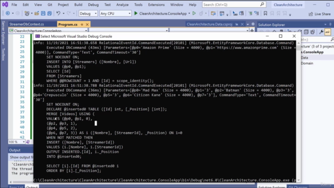Click the Output panel title
The width and height of the screenshot is (334, 188).
[x=15, y=150]
